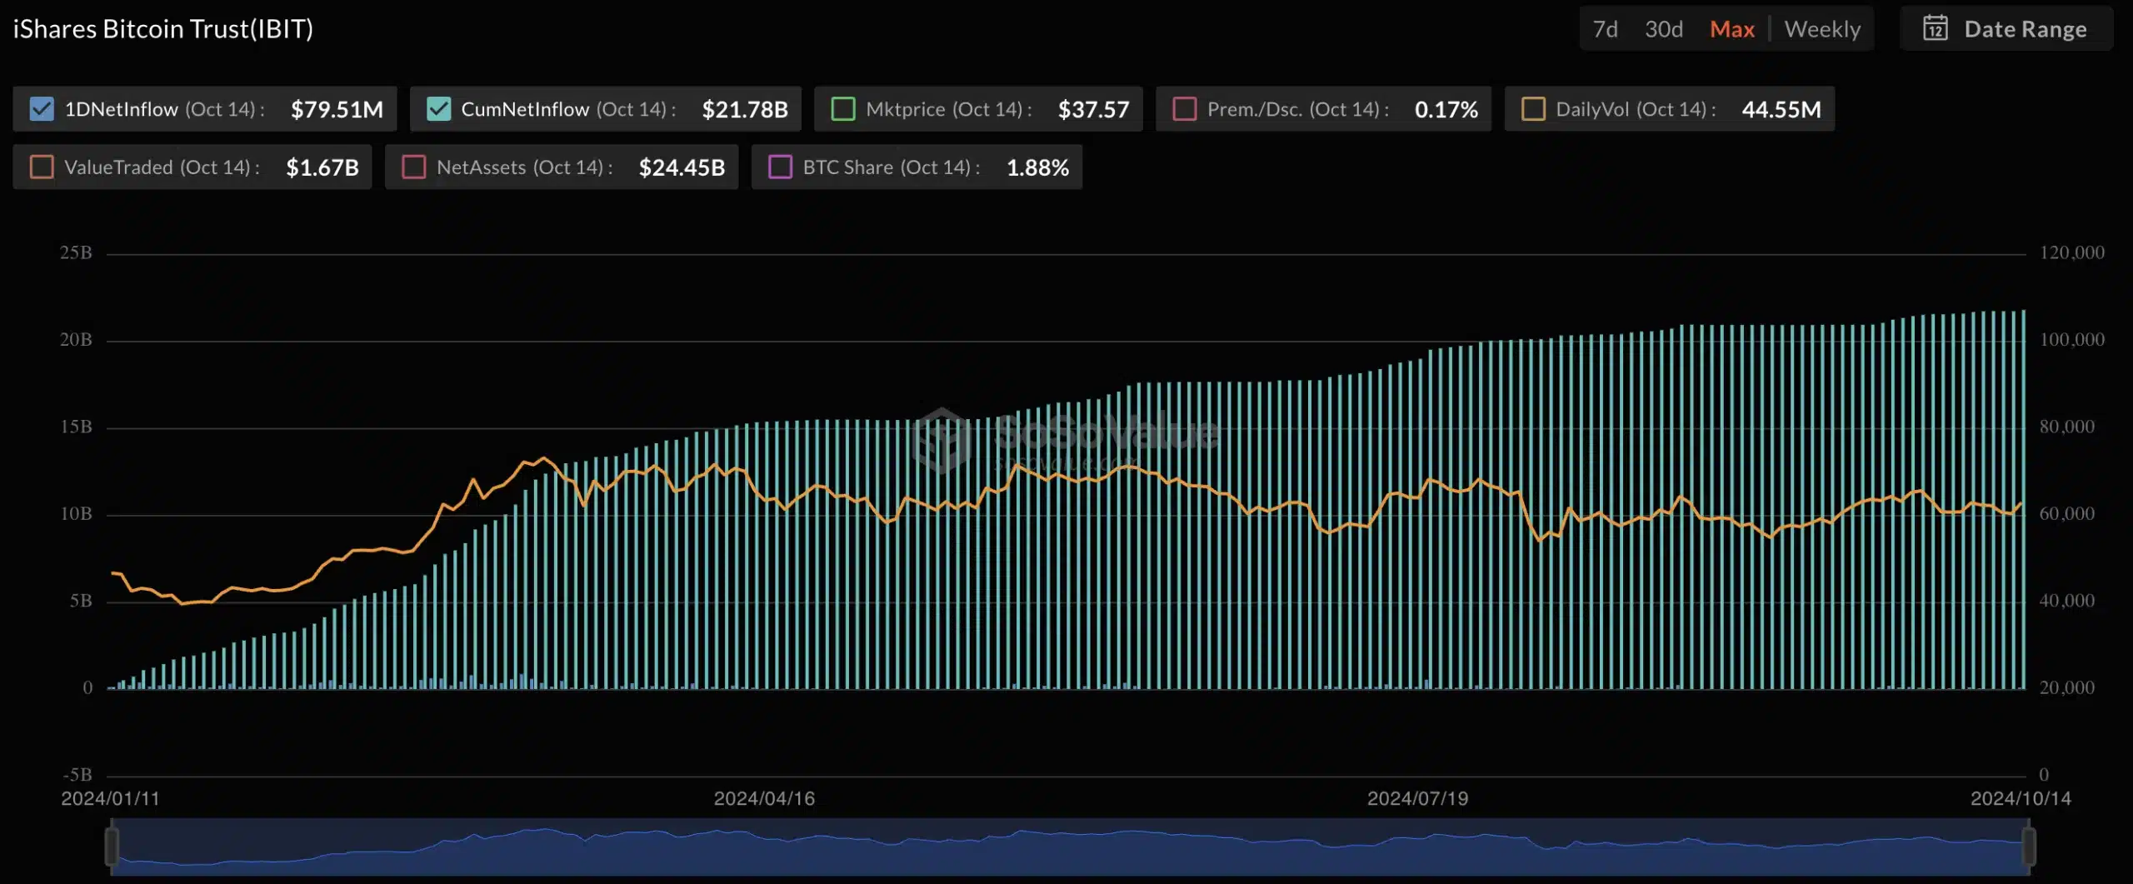Uncheck the CumNetInflow checkbox

click(x=438, y=109)
